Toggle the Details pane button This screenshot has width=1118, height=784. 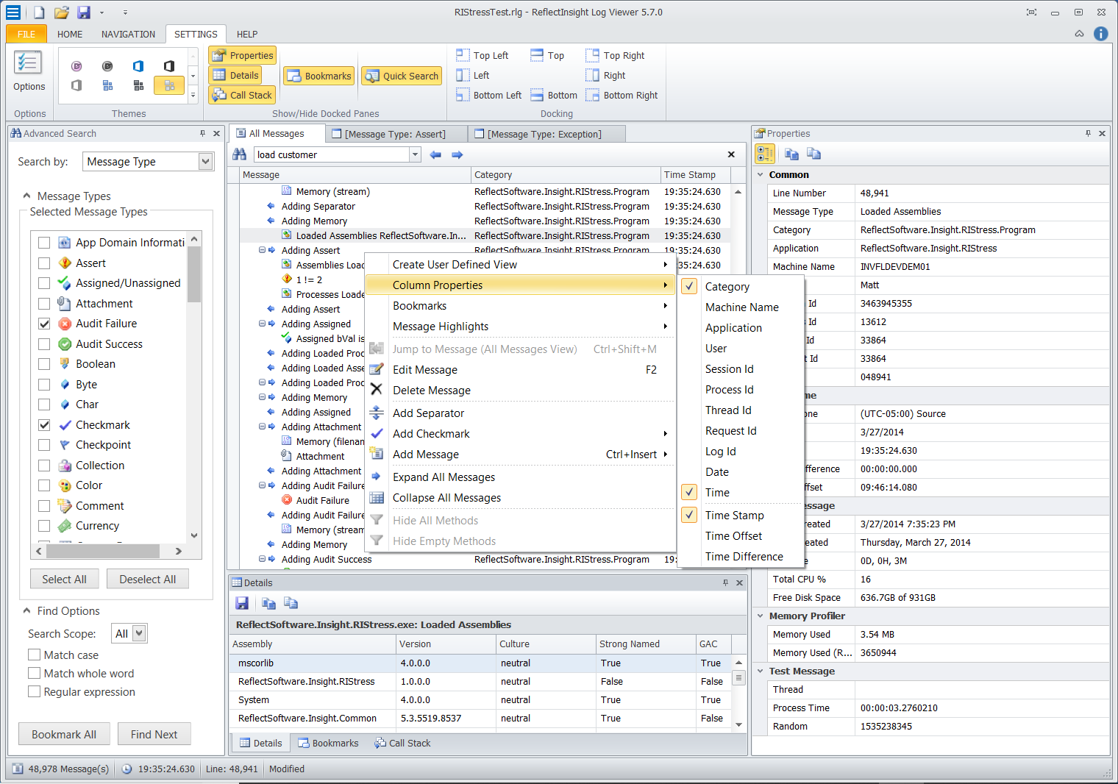(x=235, y=75)
